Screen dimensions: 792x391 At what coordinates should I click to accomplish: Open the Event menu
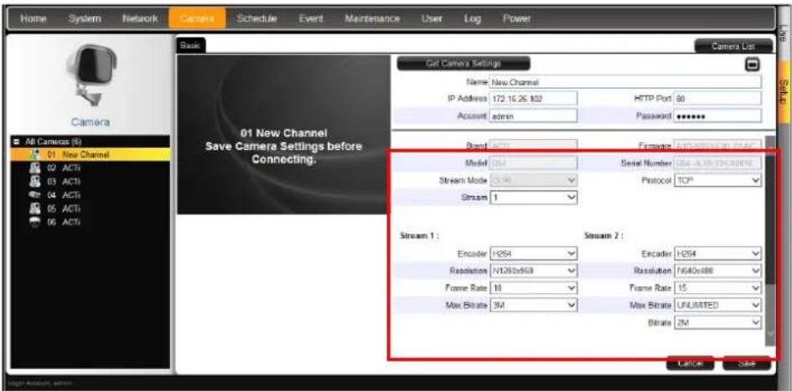310,18
